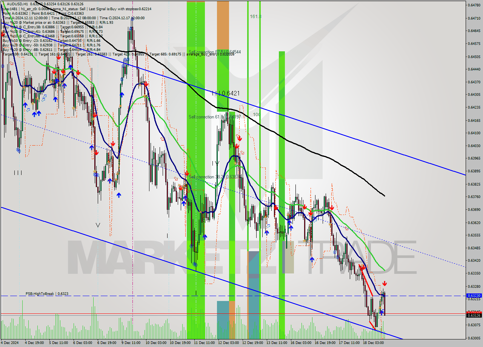Click the 0.64235 price axis label
The image size is (483, 347).
pyautogui.click(x=474, y=107)
